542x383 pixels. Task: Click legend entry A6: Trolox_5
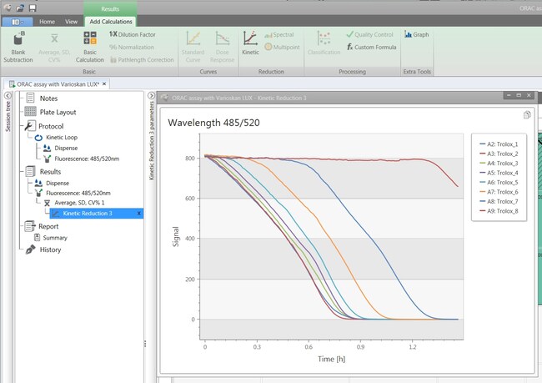pyautogui.click(x=499, y=183)
